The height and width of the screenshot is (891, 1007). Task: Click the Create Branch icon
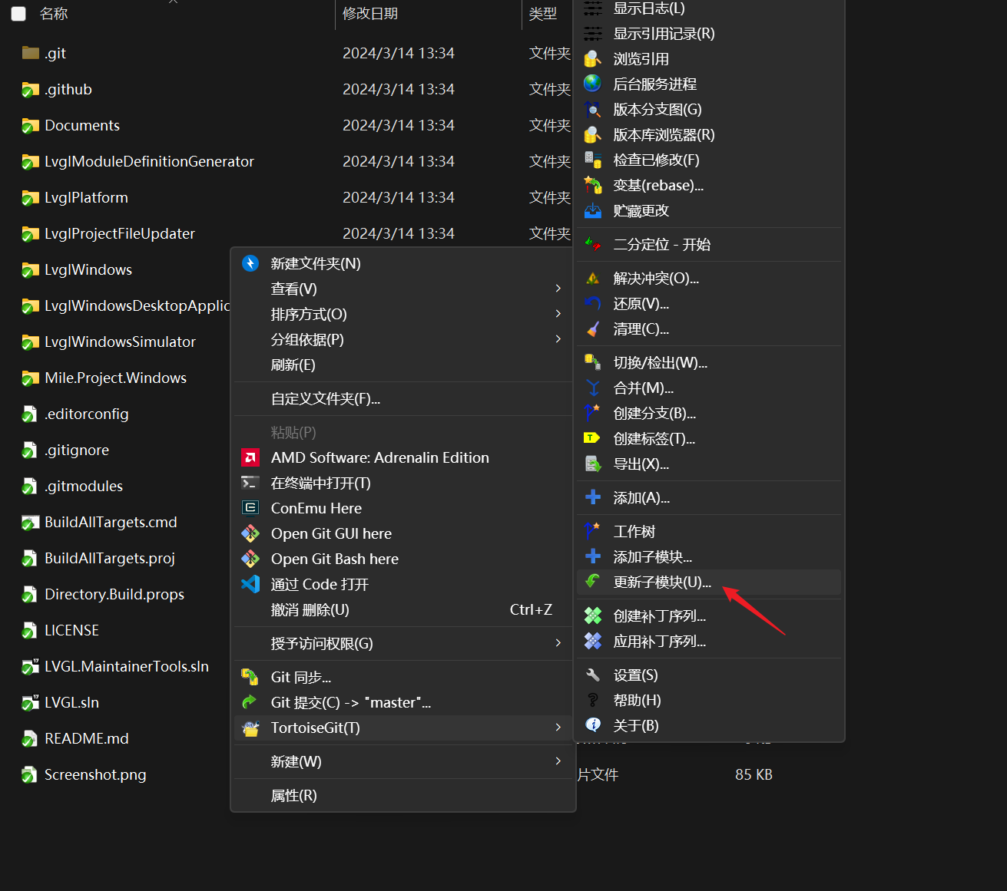[593, 414]
